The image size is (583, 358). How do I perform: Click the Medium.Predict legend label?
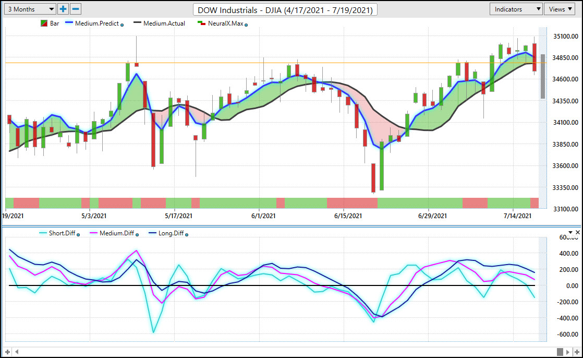96,23
